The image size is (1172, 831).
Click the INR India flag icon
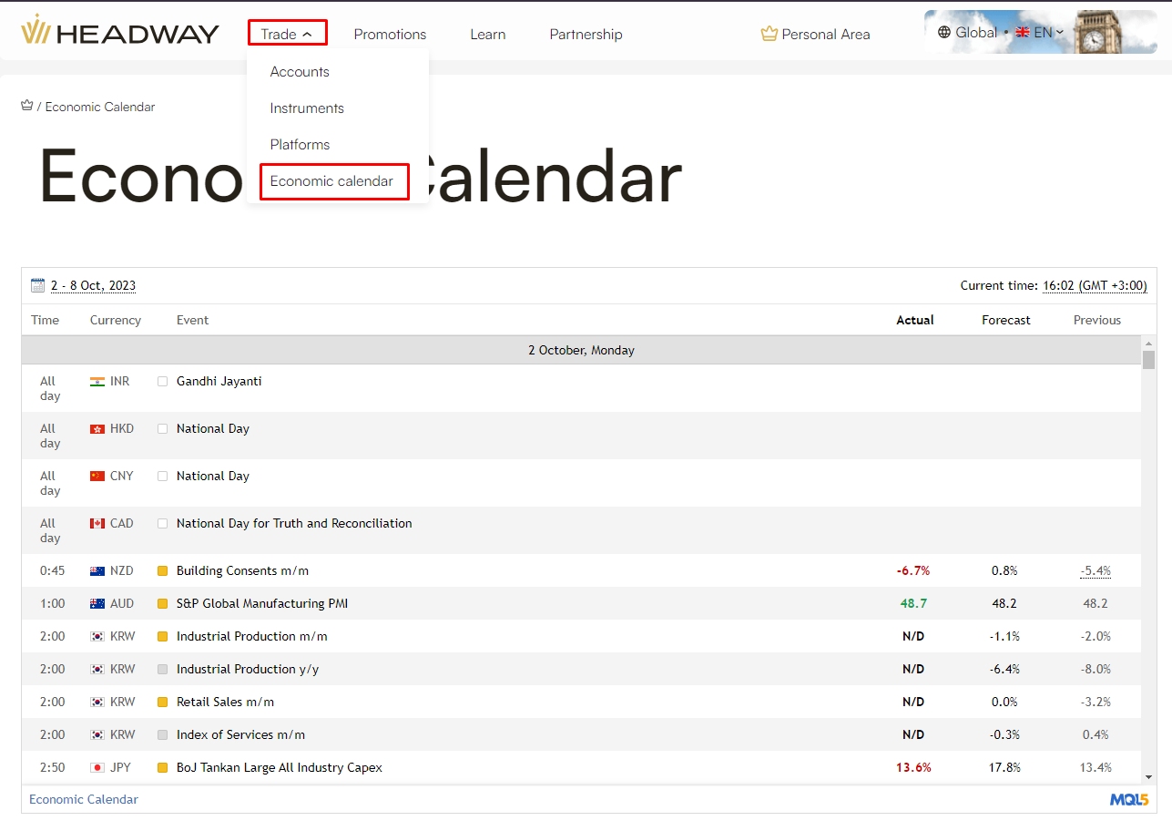click(x=97, y=382)
